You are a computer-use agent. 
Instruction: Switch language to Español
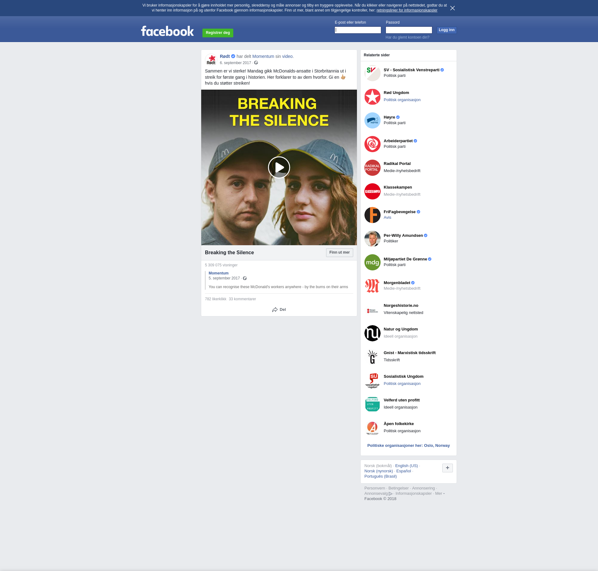(404, 471)
